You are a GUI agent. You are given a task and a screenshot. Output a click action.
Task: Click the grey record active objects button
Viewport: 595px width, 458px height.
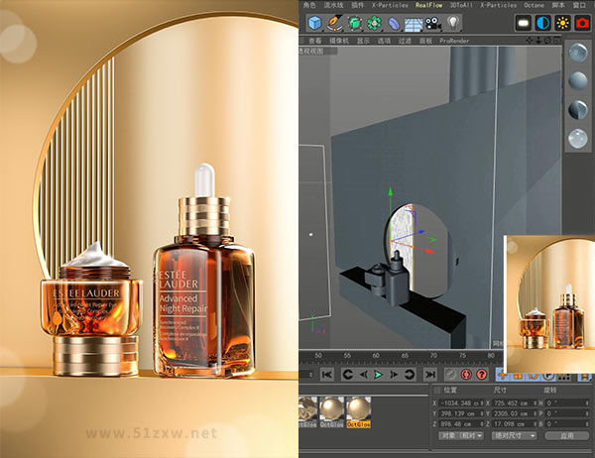pyautogui.click(x=451, y=375)
